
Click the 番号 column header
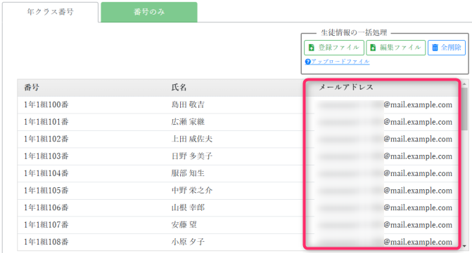click(x=32, y=88)
